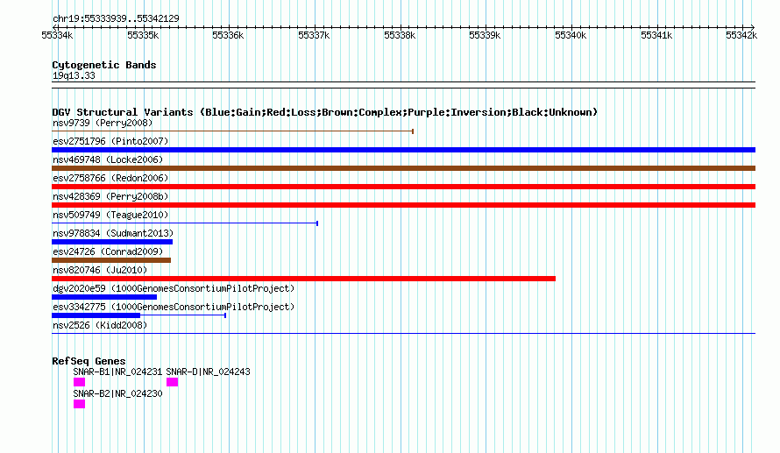Open SNAR-B2|NR_024230 gene label
This screenshot has height=453, width=780.
[117, 393]
